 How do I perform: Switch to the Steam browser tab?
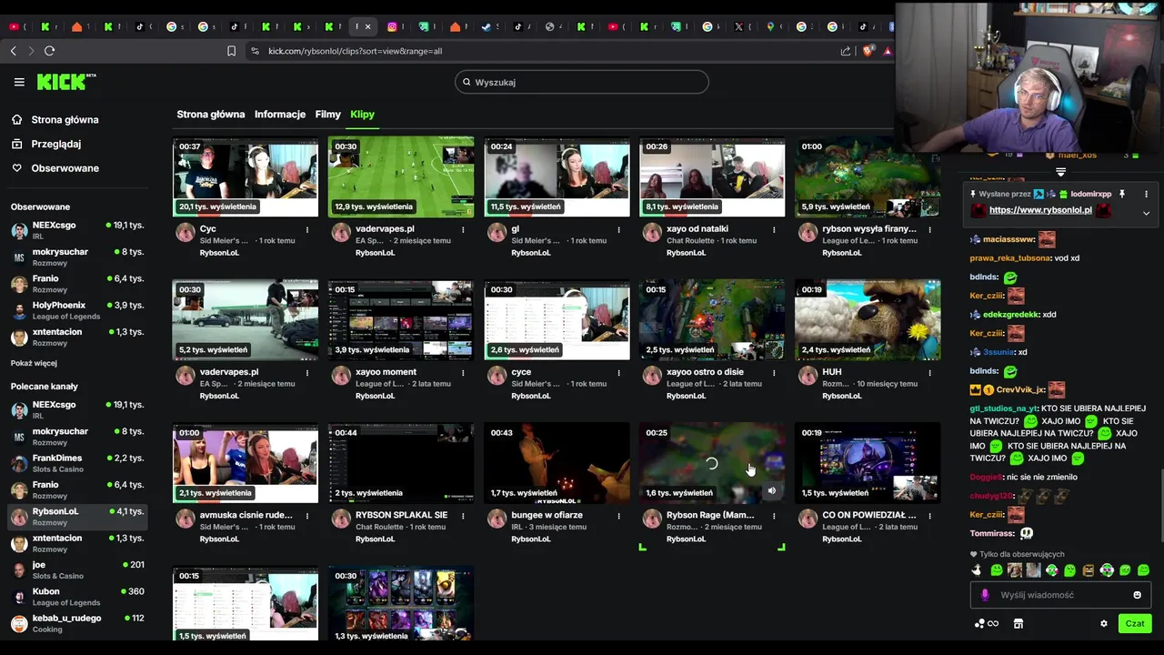[487, 26]
